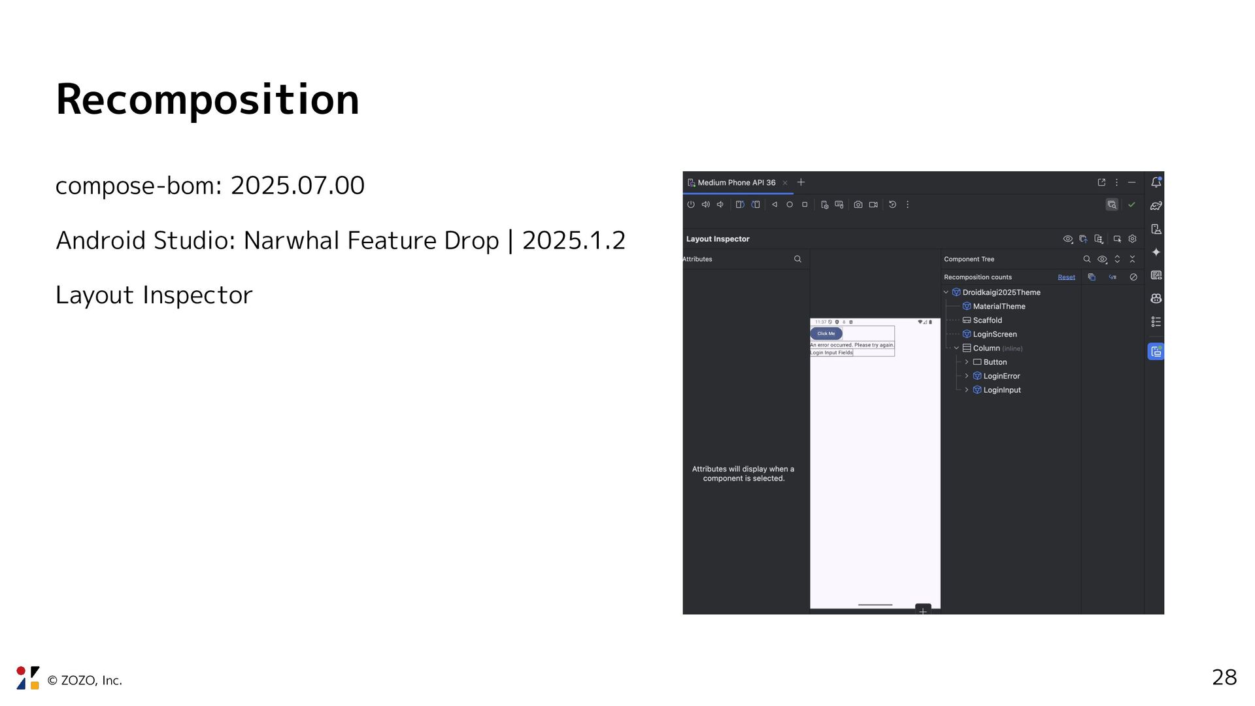Expand the LoginInput node chevron
This screenshot has height=706, width=1255.
pyautogui.click(x=967, y=390)
